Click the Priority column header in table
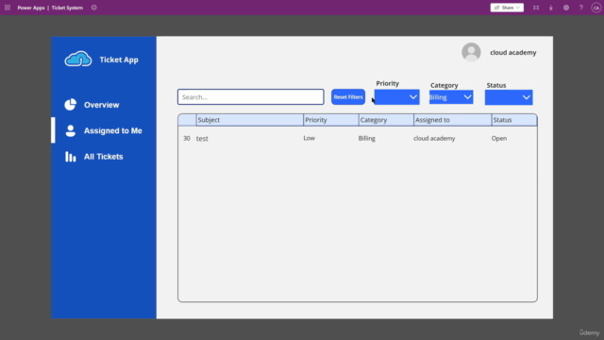This screenshot has width=604, height=340. point(331,120)
